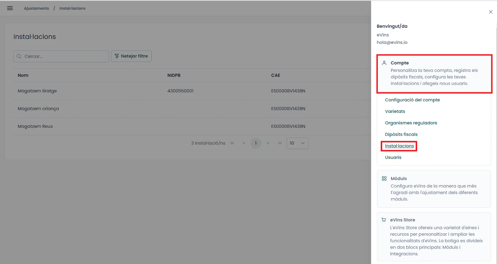This screenshot has width=497, height=264.
Task: Go to the last page arrow icon
Action: [x=280, y=143]
